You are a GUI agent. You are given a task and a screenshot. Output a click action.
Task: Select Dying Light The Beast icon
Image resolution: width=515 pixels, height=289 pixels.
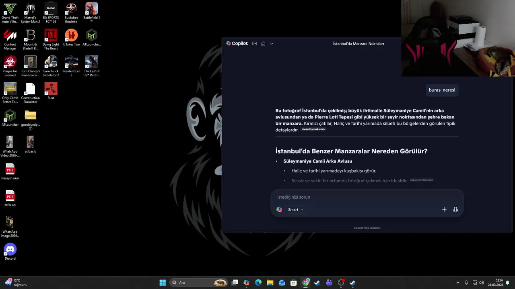pyautogui.click(x=51, y=40)
